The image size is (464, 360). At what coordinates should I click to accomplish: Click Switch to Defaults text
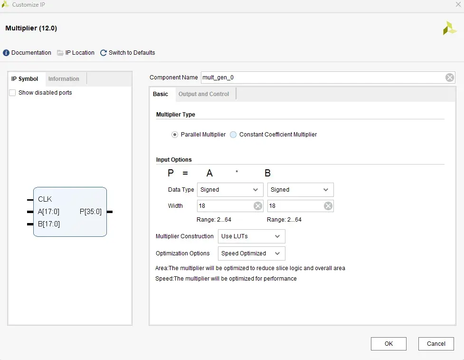[132, 53]
